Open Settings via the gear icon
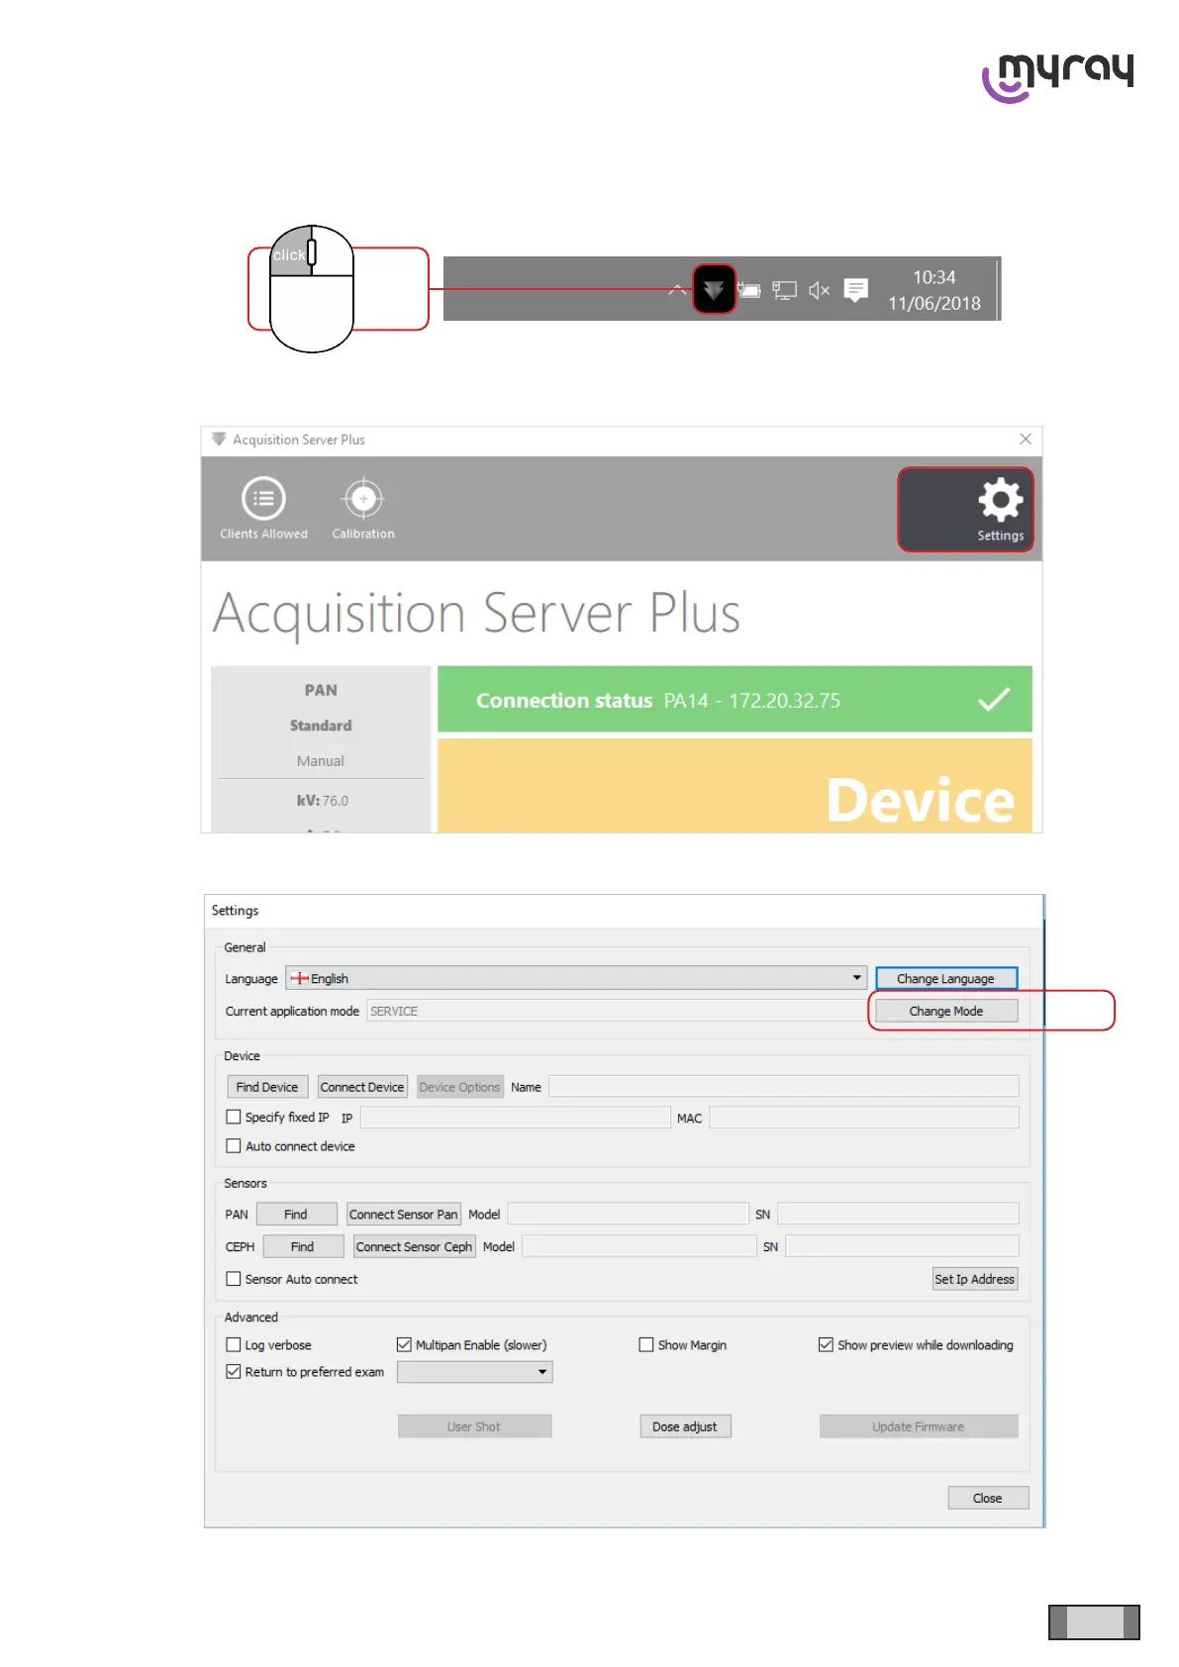This screenshot has height=1667, width=1179. click(x=1000, y=500)
